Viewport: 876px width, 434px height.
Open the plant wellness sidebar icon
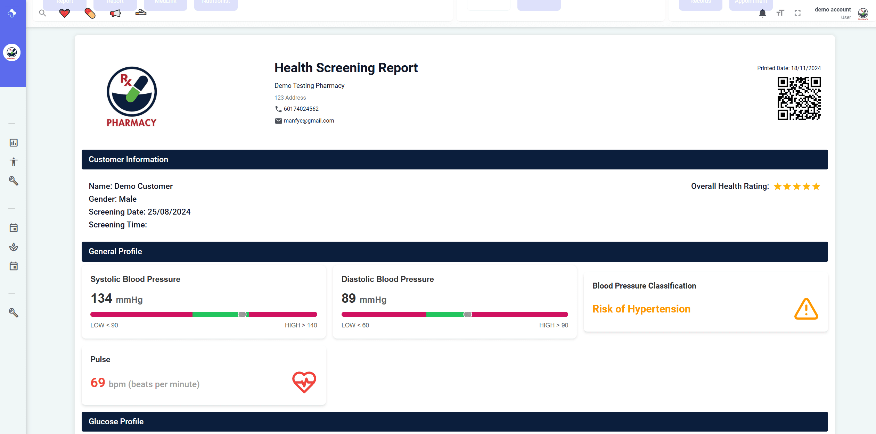click(x=14, y=247)
